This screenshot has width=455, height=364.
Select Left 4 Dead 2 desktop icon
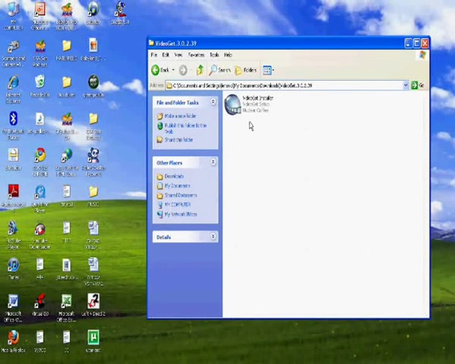(94, 305)
